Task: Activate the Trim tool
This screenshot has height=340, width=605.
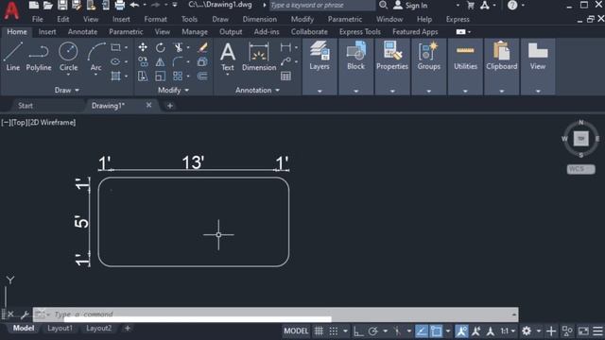Action: 178,47
